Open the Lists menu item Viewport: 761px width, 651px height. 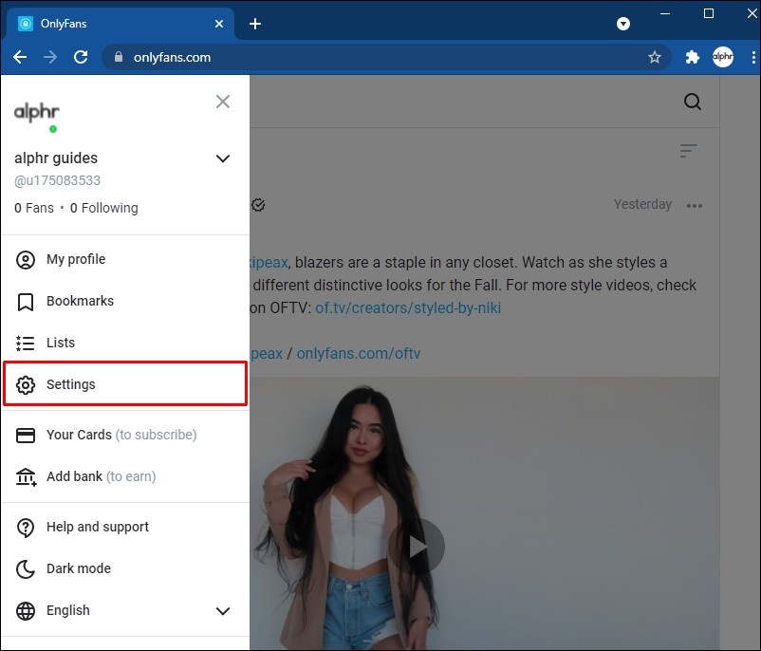124,343
